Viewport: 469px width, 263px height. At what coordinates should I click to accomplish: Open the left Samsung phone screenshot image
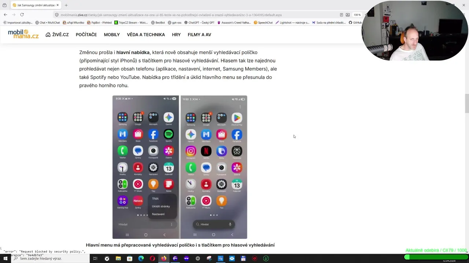click(x=145, y=167)
